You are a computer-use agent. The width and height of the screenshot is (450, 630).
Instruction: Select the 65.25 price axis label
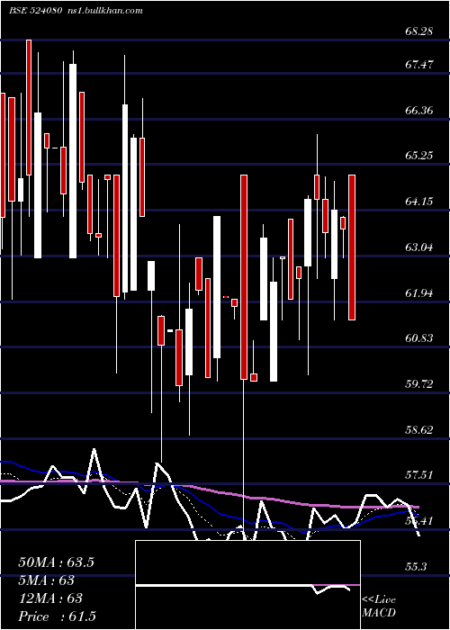[x=419, y=156]
